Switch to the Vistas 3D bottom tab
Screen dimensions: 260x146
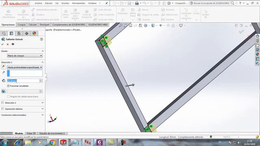click(31, 133)
